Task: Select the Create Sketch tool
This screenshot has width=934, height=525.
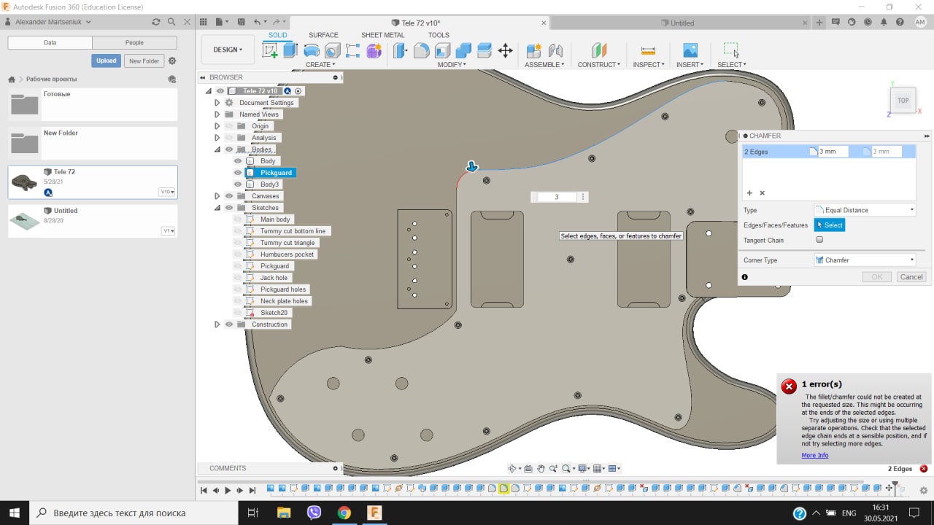Action: 270,50
